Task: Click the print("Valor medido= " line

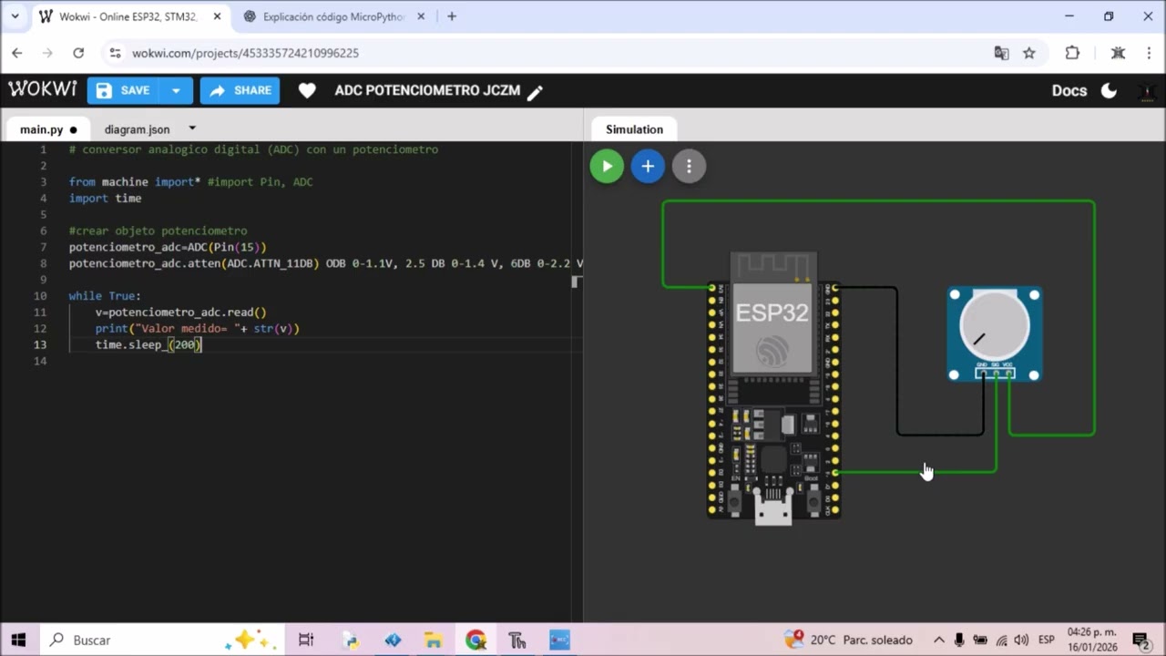Action: tap(198, 328)
